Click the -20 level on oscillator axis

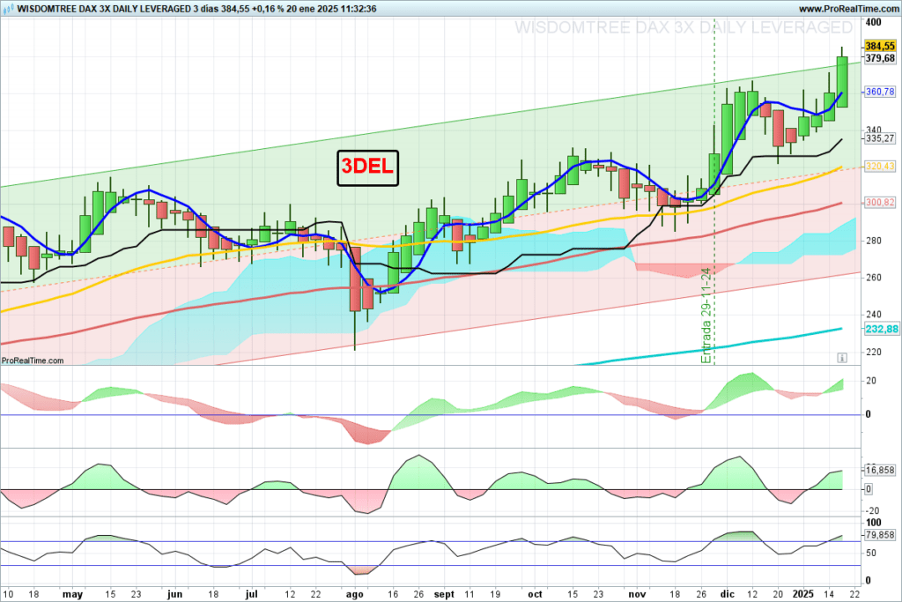pos(873,511)
